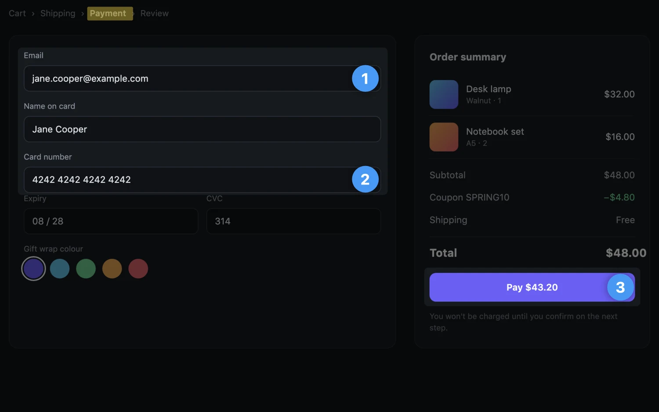Screen dimensions: 659x412
Task: Click the −$4.80 coupon discount amount
Action: tap(619, 198)
